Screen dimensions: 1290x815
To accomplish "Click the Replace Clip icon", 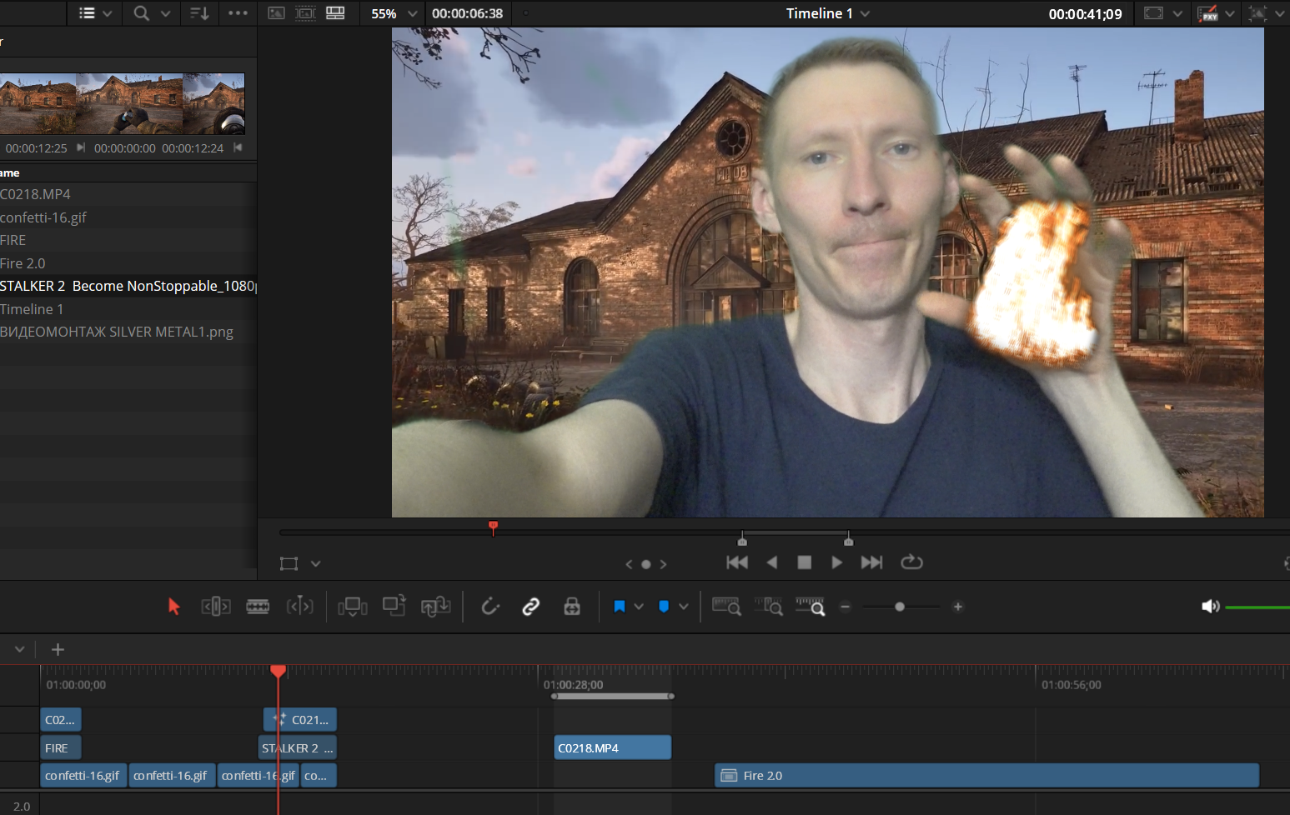I will tap(435, 607).
